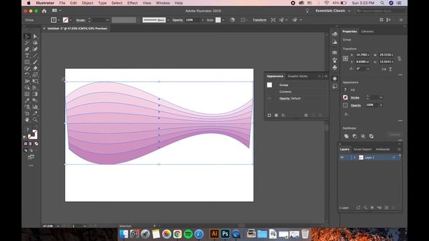This screenshot has width=429, height=241.
Task: Click Add New Effect fx in Appearance panel
Action: (283, 115)
